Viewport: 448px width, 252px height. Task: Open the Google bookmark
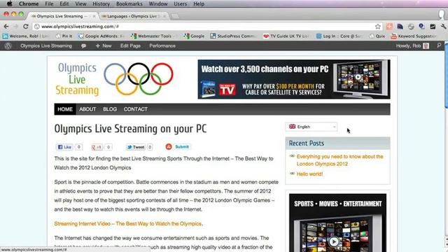[x=195, y=36]
